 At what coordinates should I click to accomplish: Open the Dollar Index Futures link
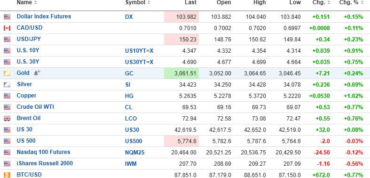click(x=44, y=16)
